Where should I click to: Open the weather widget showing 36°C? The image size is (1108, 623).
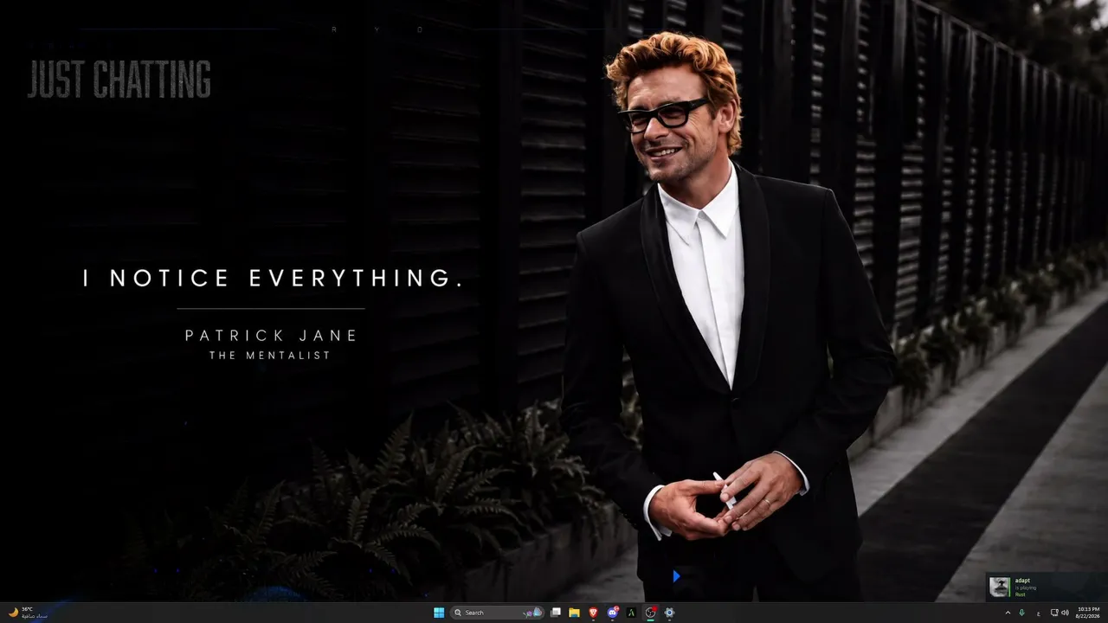[28, 613]
